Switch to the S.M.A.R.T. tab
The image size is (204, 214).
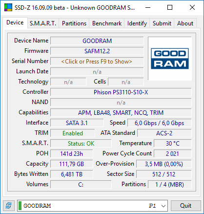43,23
